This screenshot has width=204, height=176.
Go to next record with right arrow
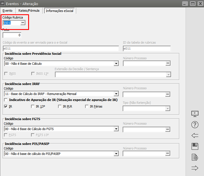pos(195,168)
